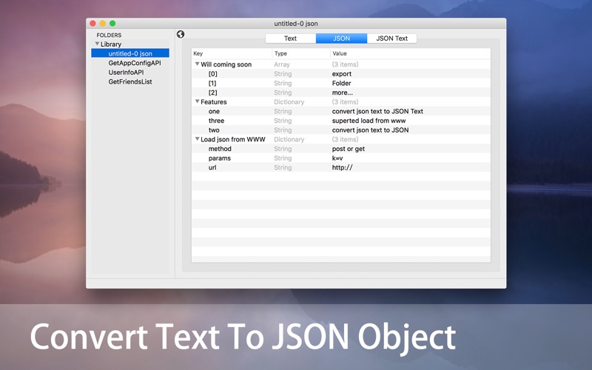Switch to the JSON Text tab
Viewport: 592px width, 370px height.
392,38
